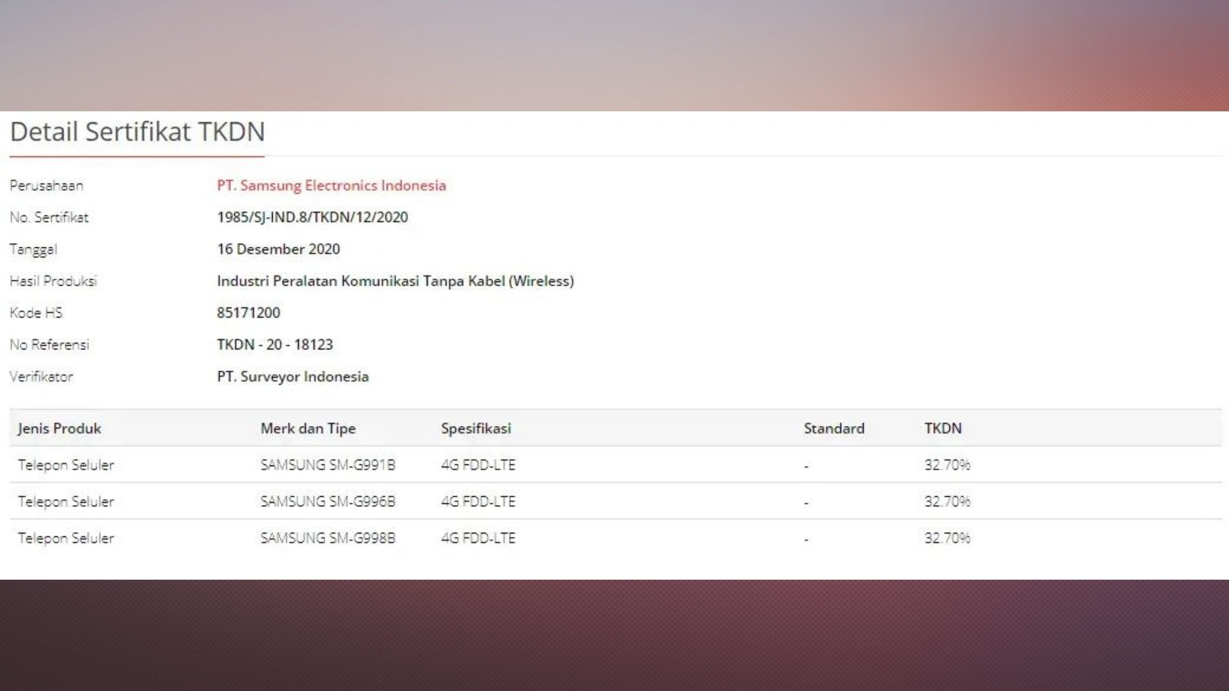Click 32.70% value in SM-G998B row
Screen dimensions: 1229x691
(947, 538)
